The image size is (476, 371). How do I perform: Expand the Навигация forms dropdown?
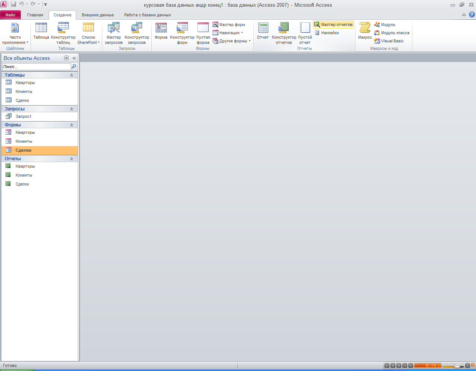[228, 33]
